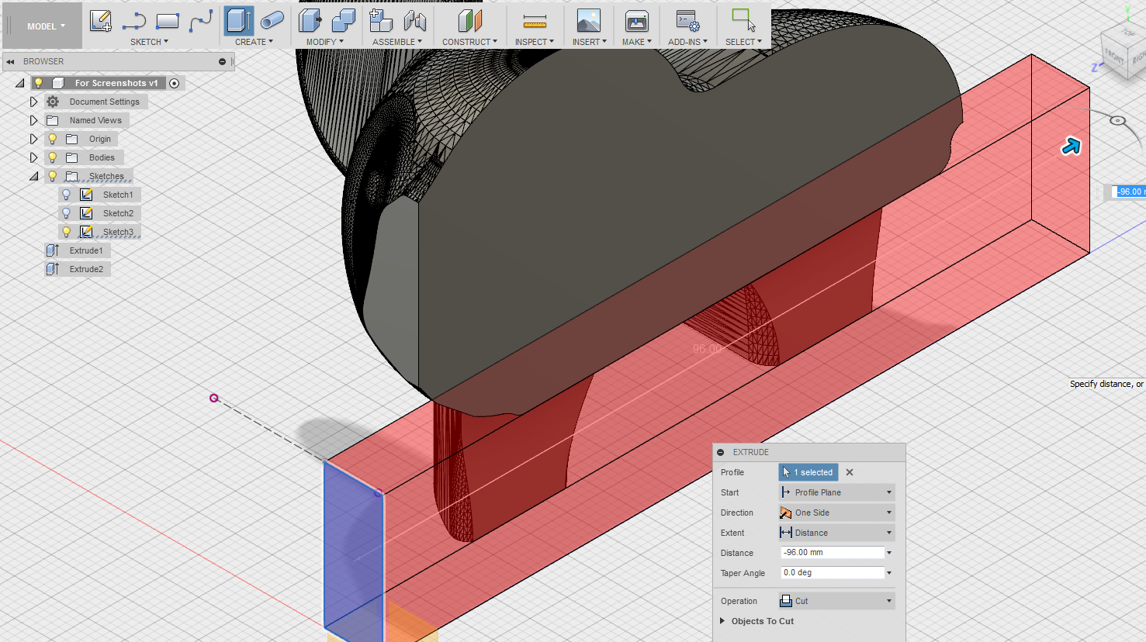Open the ADD-INS menu
The height and width of the screenshot is (642, 1146).
click(687, 42)
